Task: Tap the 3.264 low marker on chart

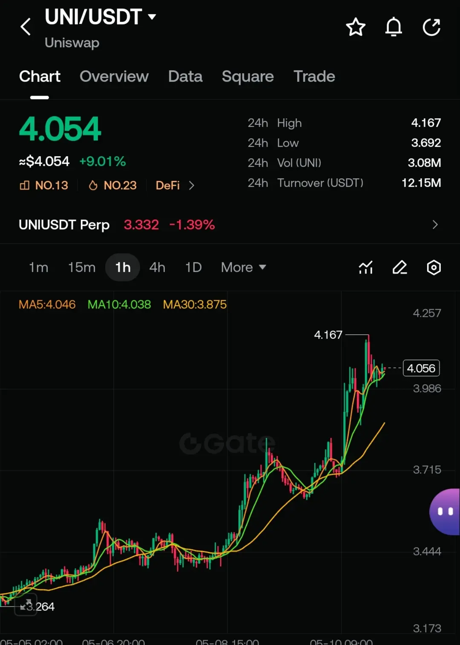Action: tap(40, 606)
